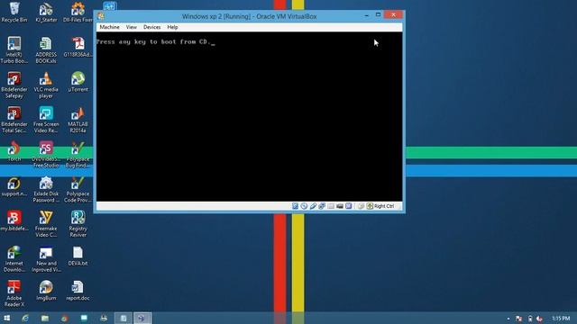The image size is (577, 324).
Task: Open the Help menu in VirtualBox
Action: [x=172, y=27]
